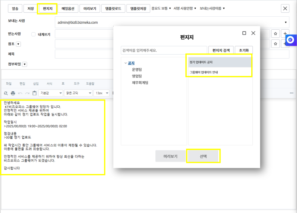Click the favorites star icon in 참조 row
The height and width of the screenshot is (213, 297).
tap(275, 44)
